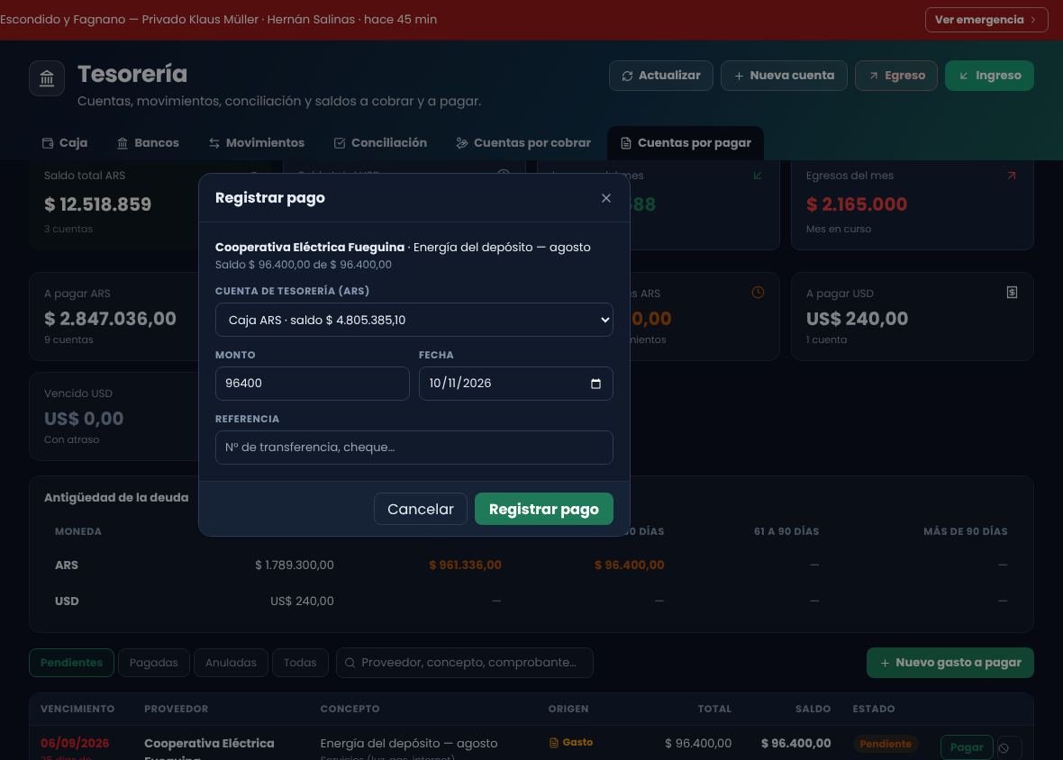
Task: Confirm with the green Registrar pago button
Action: click(x=544, y=509)
